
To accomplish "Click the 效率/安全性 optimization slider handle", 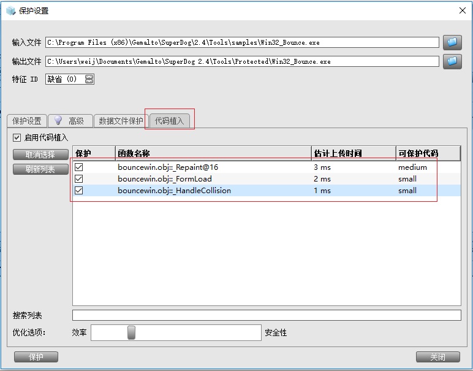I will click(131, 332).
